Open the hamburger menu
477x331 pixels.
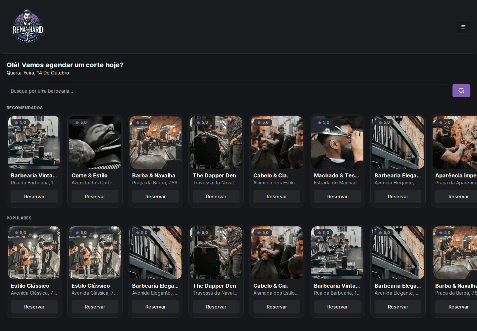463,27
